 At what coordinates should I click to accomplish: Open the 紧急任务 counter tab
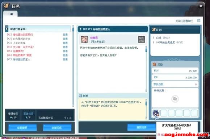tap(28, 115)
